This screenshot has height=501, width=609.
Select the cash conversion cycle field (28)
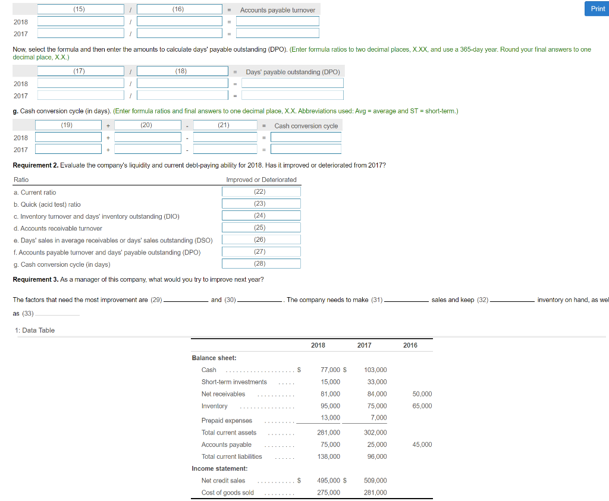tap(260, 263)
